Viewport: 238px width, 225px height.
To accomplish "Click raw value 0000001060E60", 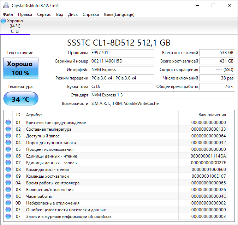I will 209,170.
